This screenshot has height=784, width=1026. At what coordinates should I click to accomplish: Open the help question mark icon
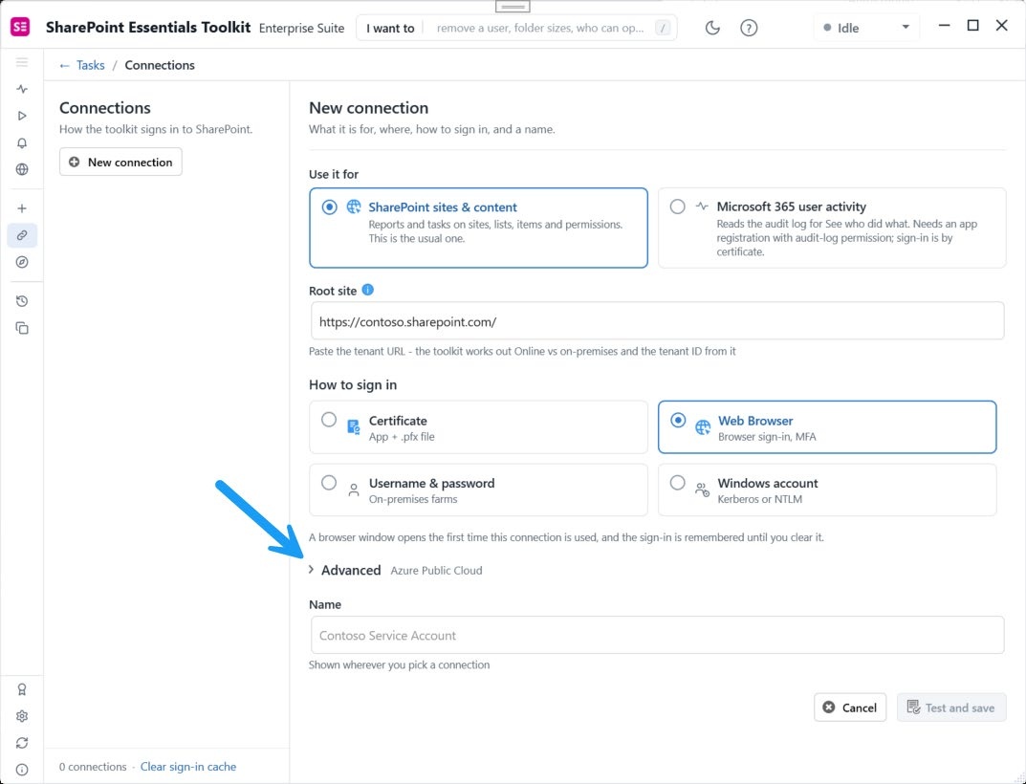749,28
